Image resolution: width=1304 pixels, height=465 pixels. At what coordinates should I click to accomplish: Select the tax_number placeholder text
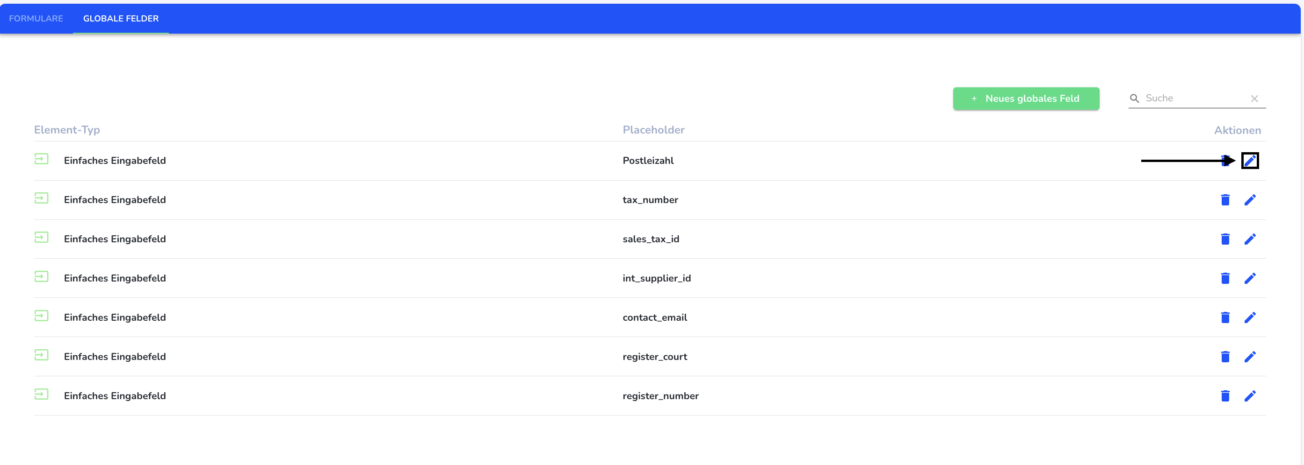(650, 200)
